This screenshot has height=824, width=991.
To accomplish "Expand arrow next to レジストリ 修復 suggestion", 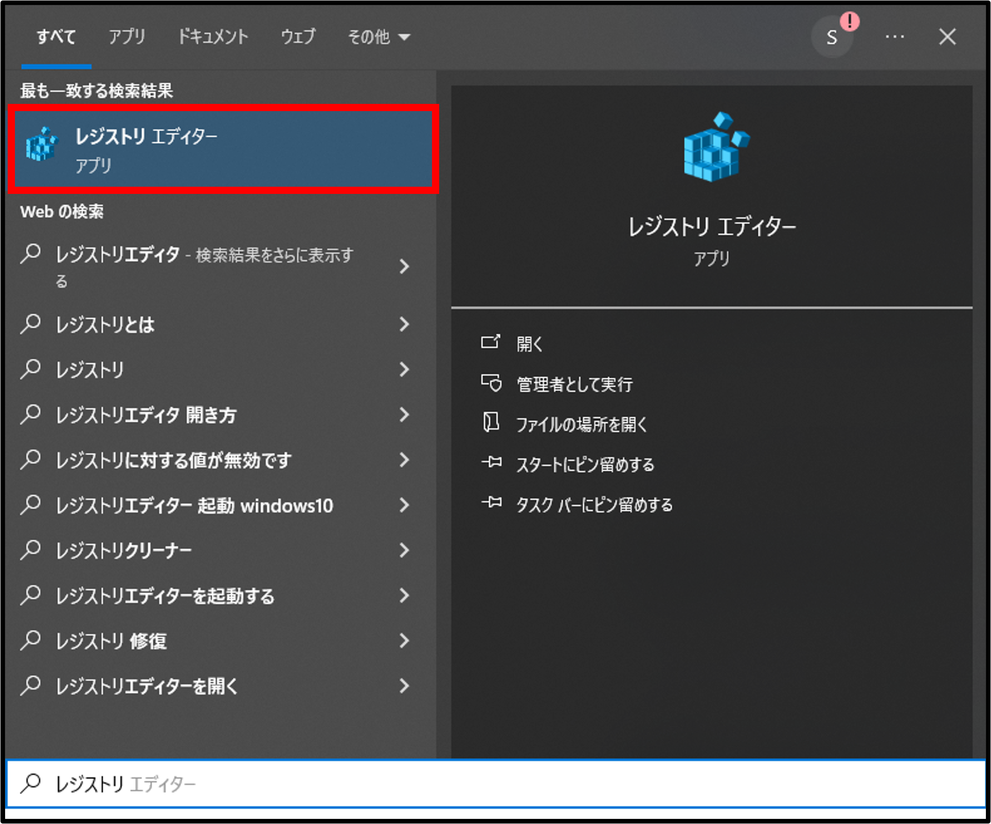I will pyautogui.click(x=404, y=640).
